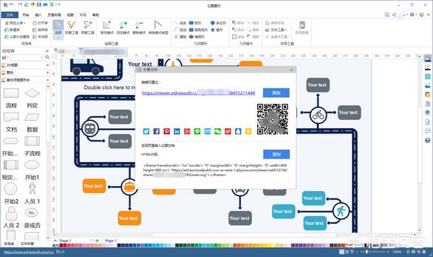Click the Save library (保存库) icon
This screenshot has height=257, width=433.
[x=40, y=30]
